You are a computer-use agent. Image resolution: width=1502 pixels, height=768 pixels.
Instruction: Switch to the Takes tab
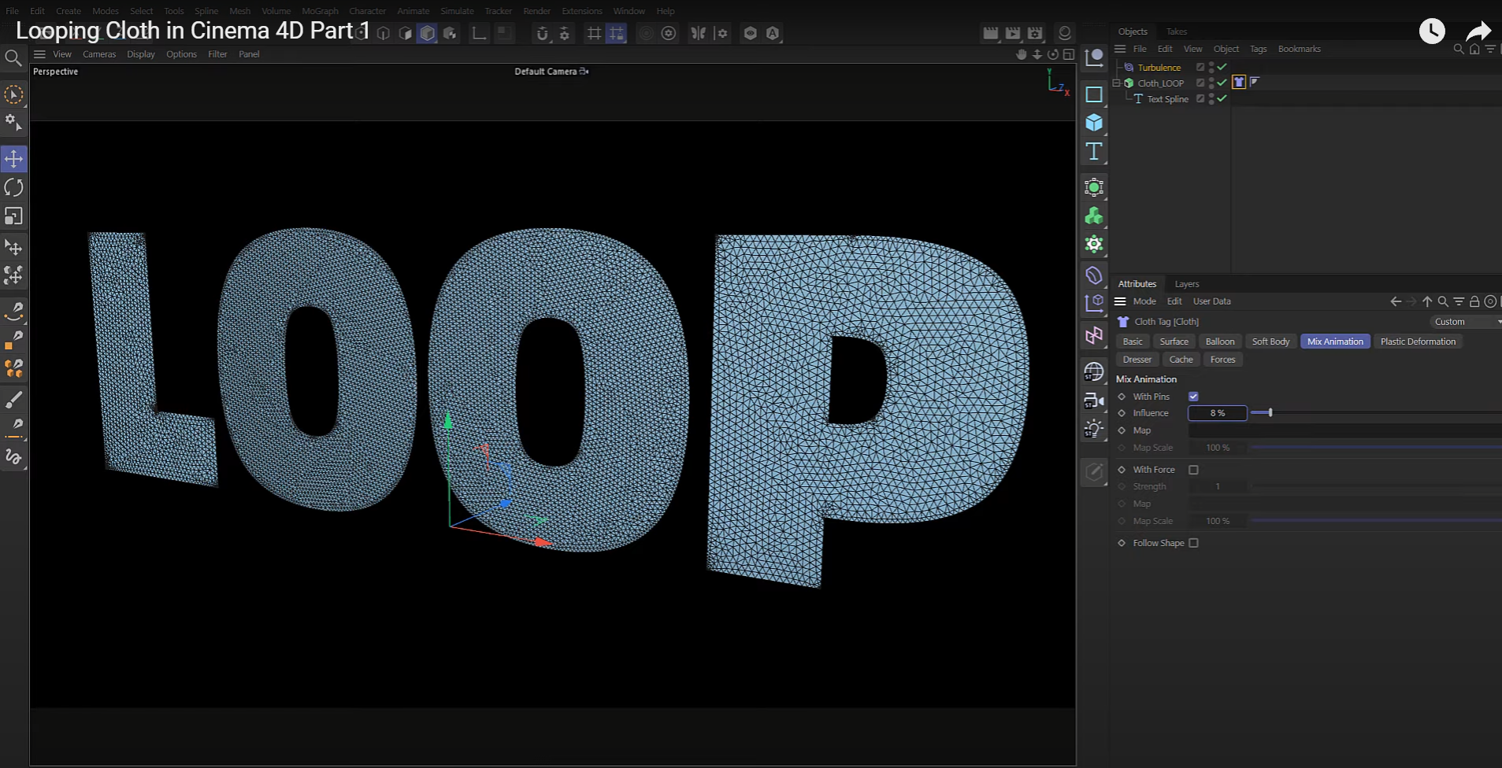[x=1177, y=31]
